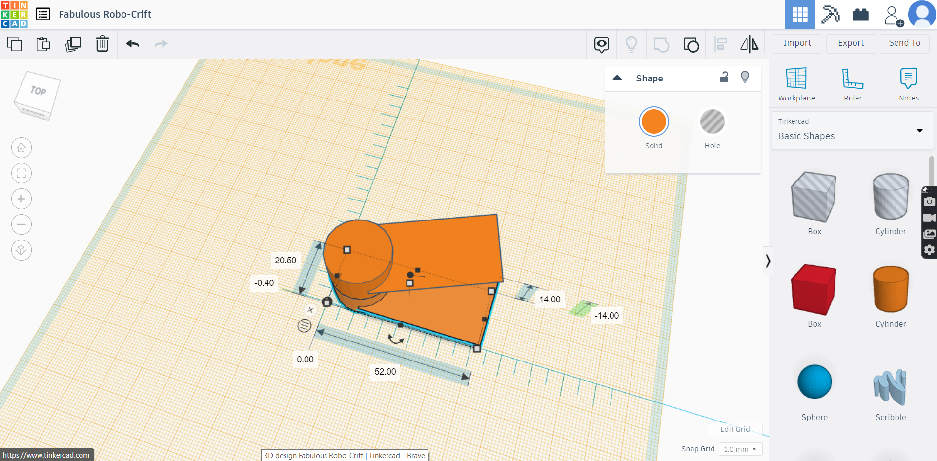The height and width of the screenshot is (461, 937).
Task: Open the user account avatar menu
Action: 922,15
